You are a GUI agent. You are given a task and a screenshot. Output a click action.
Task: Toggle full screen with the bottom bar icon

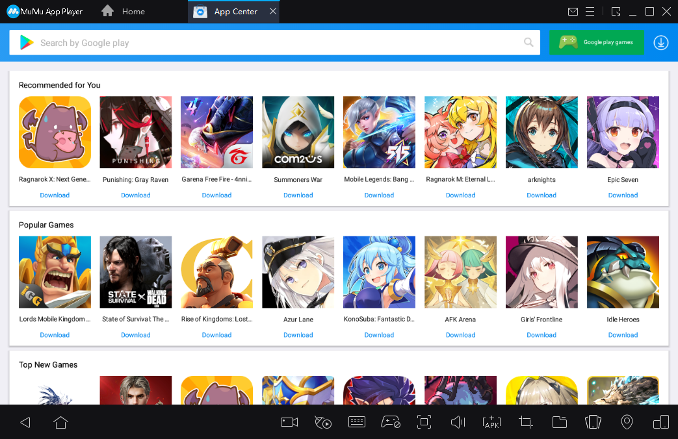[x=424, y=422]
